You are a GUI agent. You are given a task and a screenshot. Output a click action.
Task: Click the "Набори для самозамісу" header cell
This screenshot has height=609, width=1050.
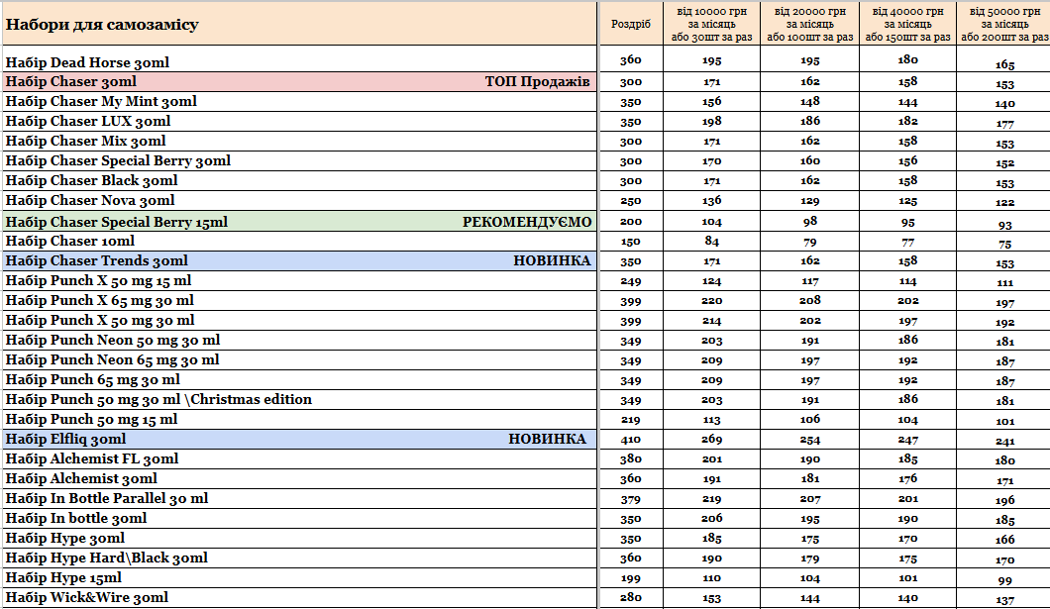tap(103, 24)
